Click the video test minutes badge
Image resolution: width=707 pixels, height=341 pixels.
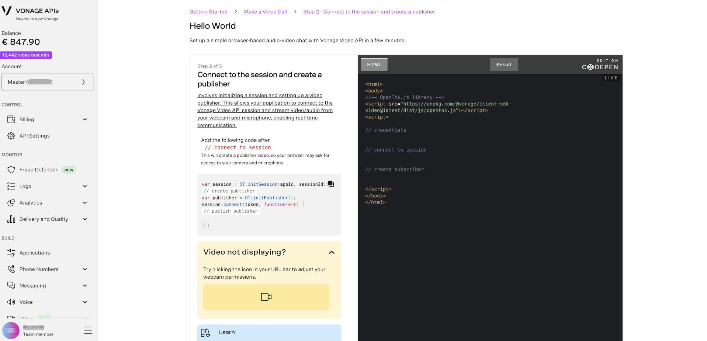(26, 55)
